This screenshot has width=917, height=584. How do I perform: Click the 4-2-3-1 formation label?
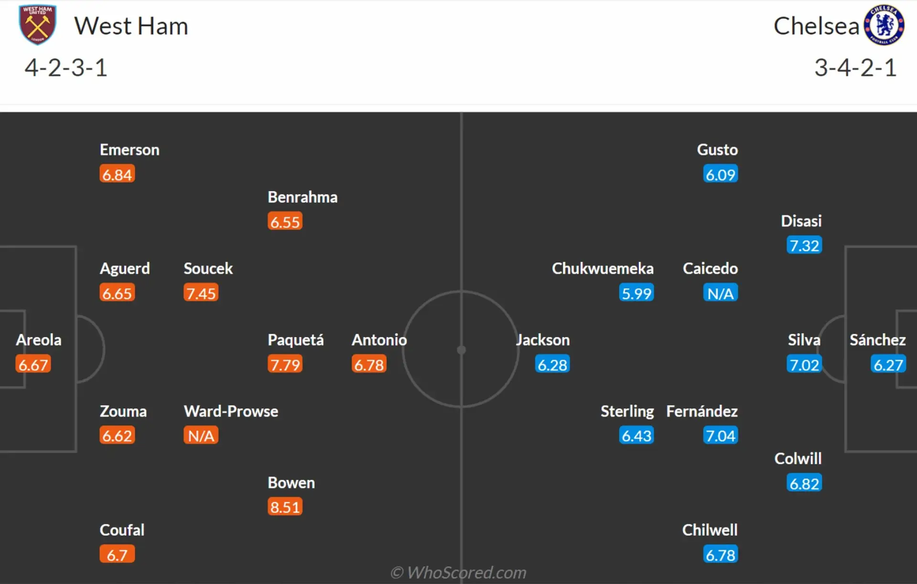pyautogui.click(x=66, y=67)
